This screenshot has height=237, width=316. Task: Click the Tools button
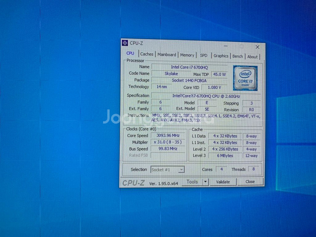[192, 182]
